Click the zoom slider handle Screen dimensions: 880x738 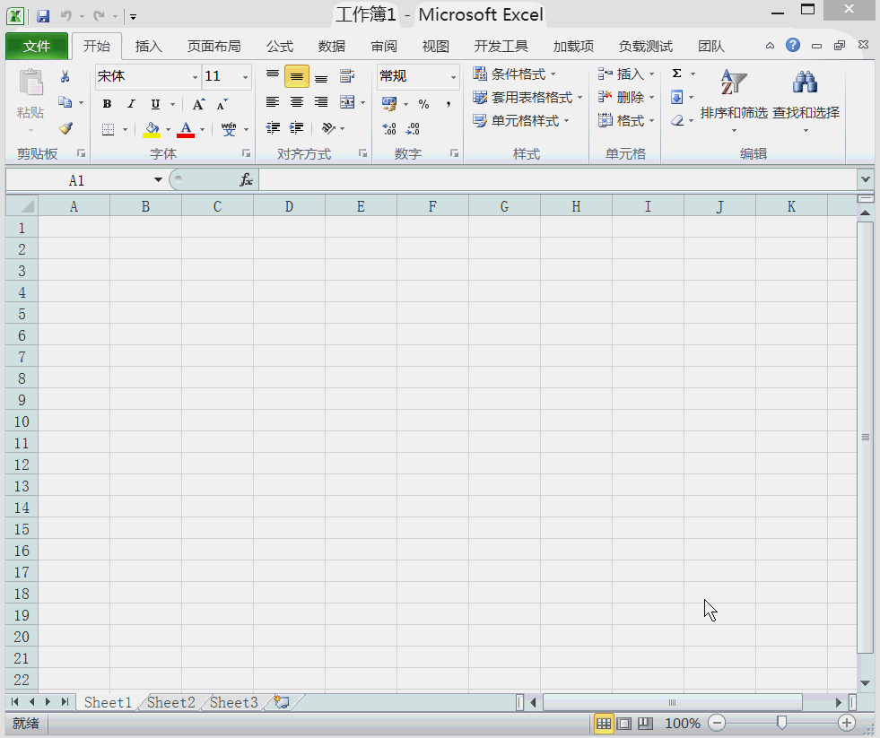point(781,723)
